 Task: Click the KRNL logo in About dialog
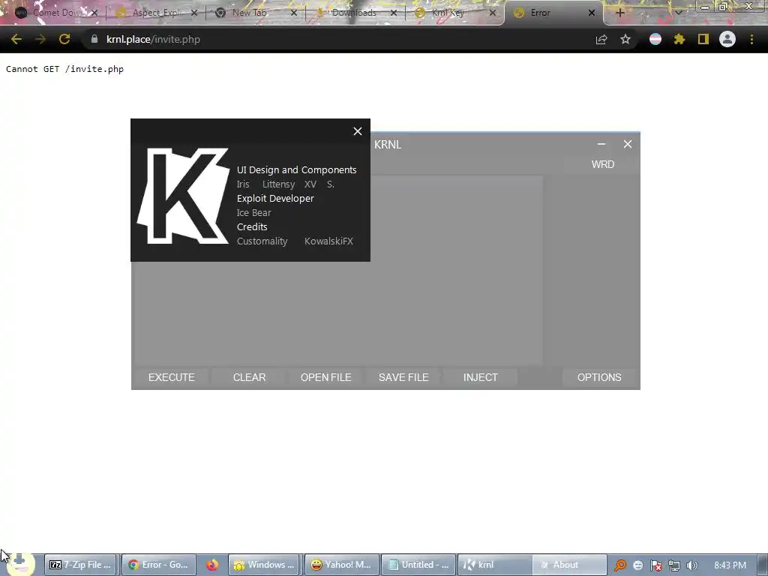click(x=183, y=196)
